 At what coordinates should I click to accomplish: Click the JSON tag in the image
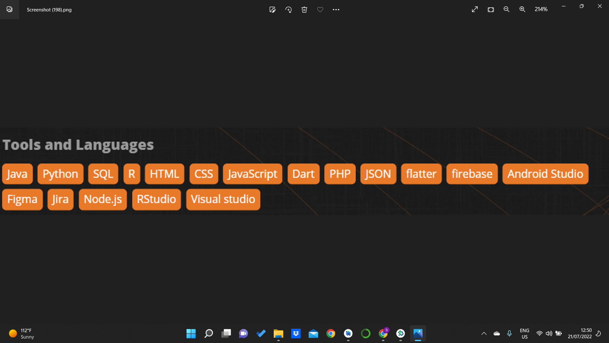point(378,174)
